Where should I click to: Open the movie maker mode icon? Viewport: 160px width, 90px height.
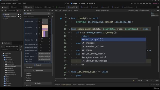[x=150, y=3]
